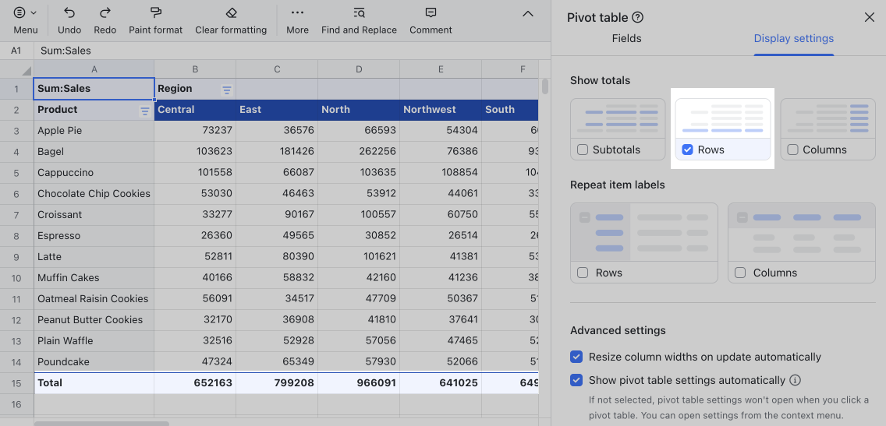Uncheck Rows under Show totals
The image size is (886, 426).
click(687, 150)
